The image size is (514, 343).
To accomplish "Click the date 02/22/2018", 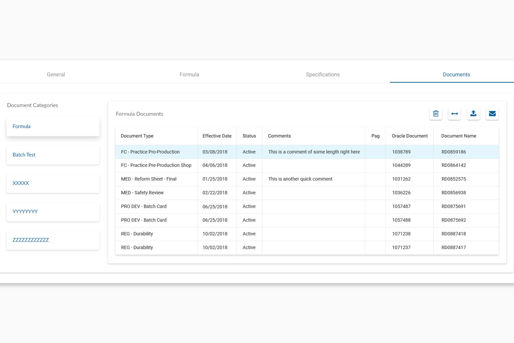I will click(215, 193).
